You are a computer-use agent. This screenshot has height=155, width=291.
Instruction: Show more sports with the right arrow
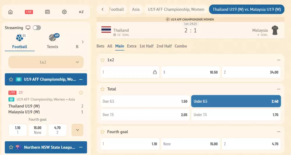point(83,42)
